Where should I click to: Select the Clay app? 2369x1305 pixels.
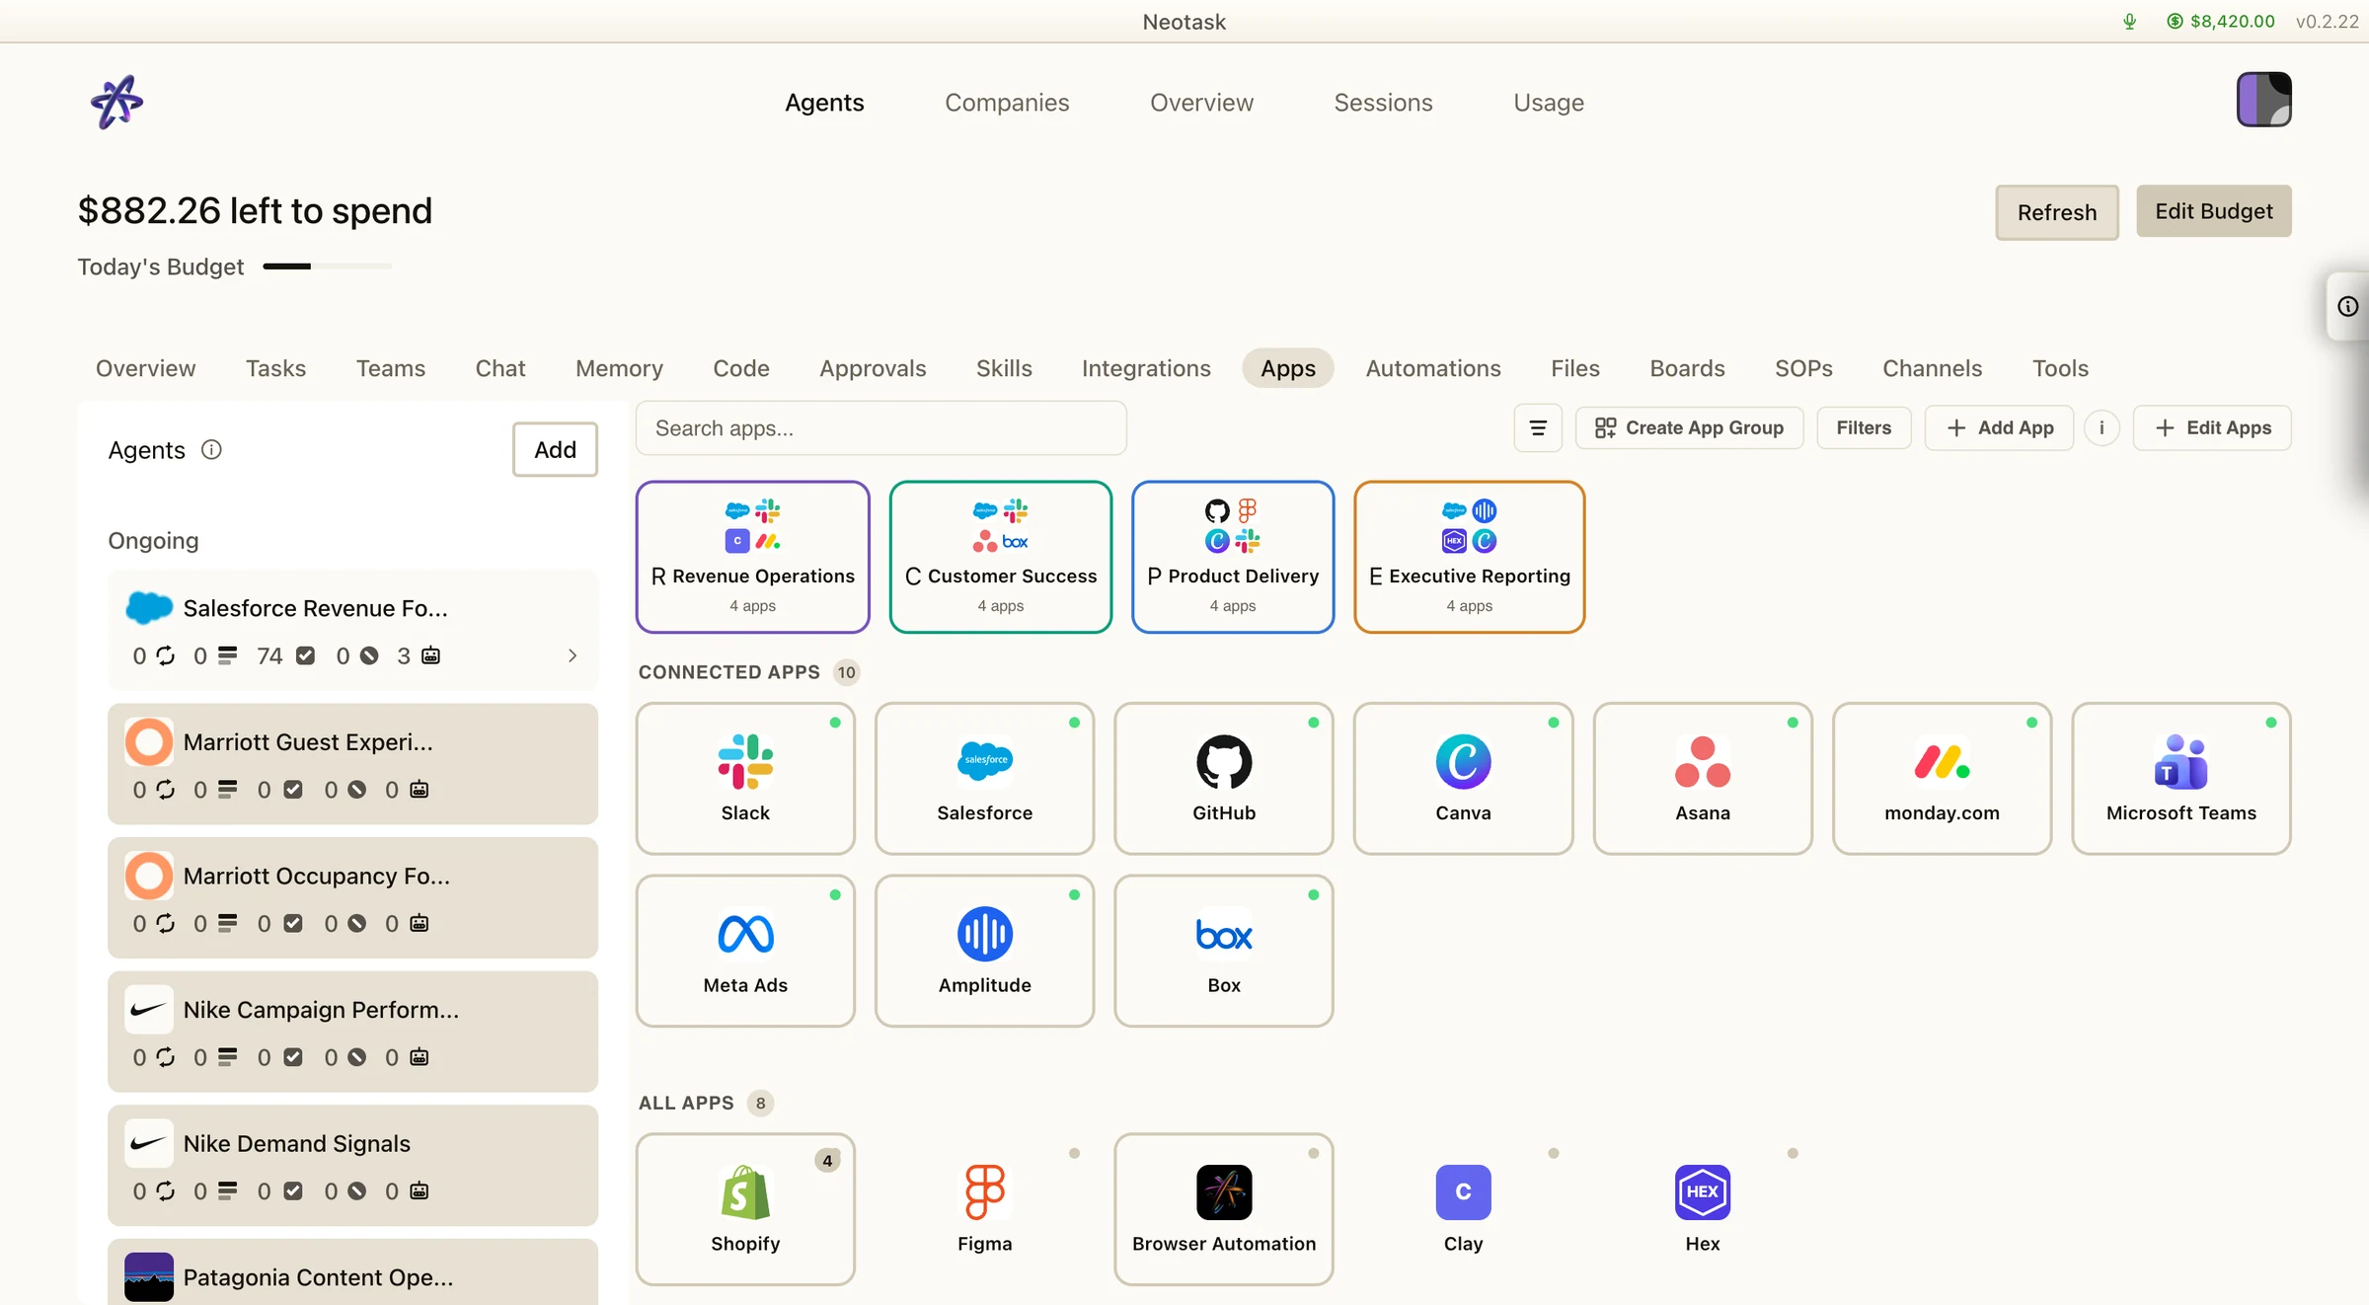pos(1463,1209)
